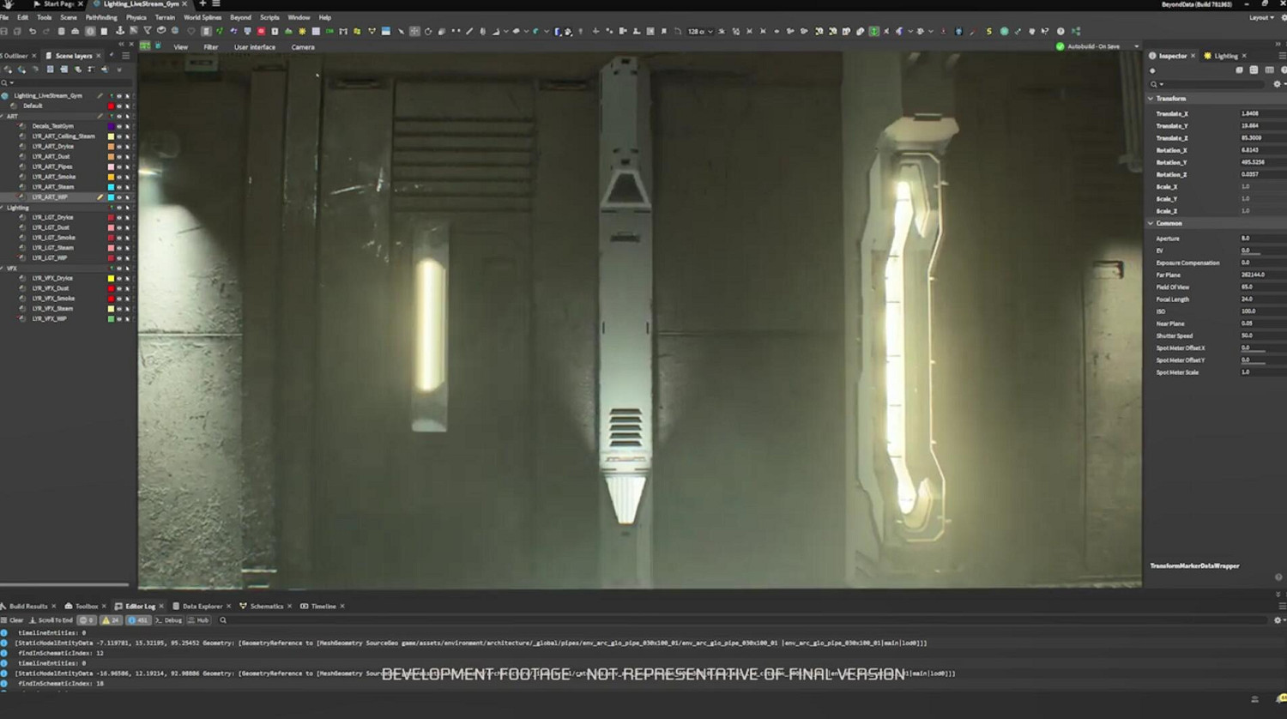Click the Clear button in the Editor Log
Screen dimensions: 1287x719
(17, 619)
